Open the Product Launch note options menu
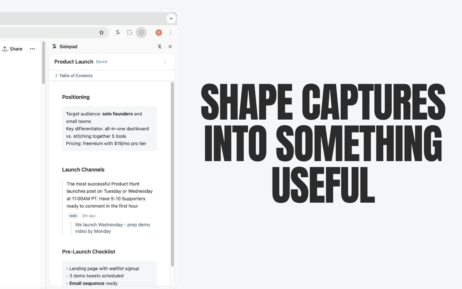 [x=165, y=61]
